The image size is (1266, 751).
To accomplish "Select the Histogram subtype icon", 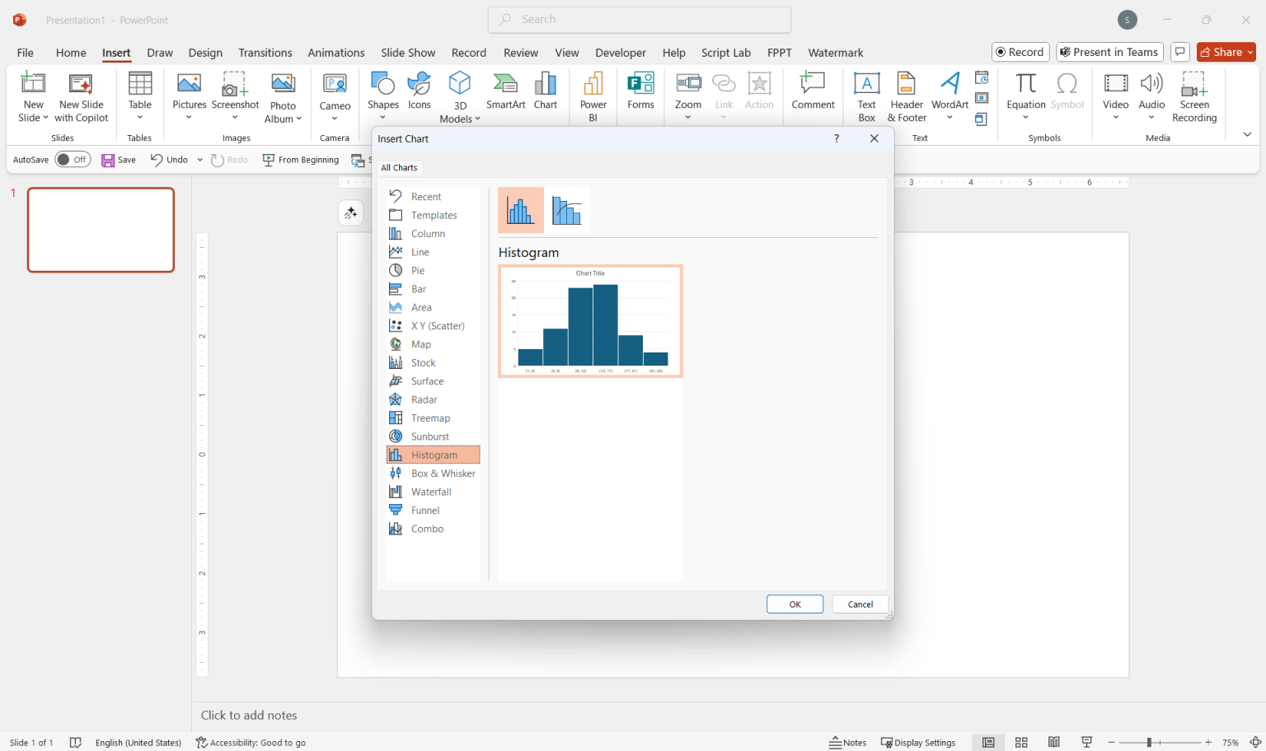I will [x=520, y=211].
